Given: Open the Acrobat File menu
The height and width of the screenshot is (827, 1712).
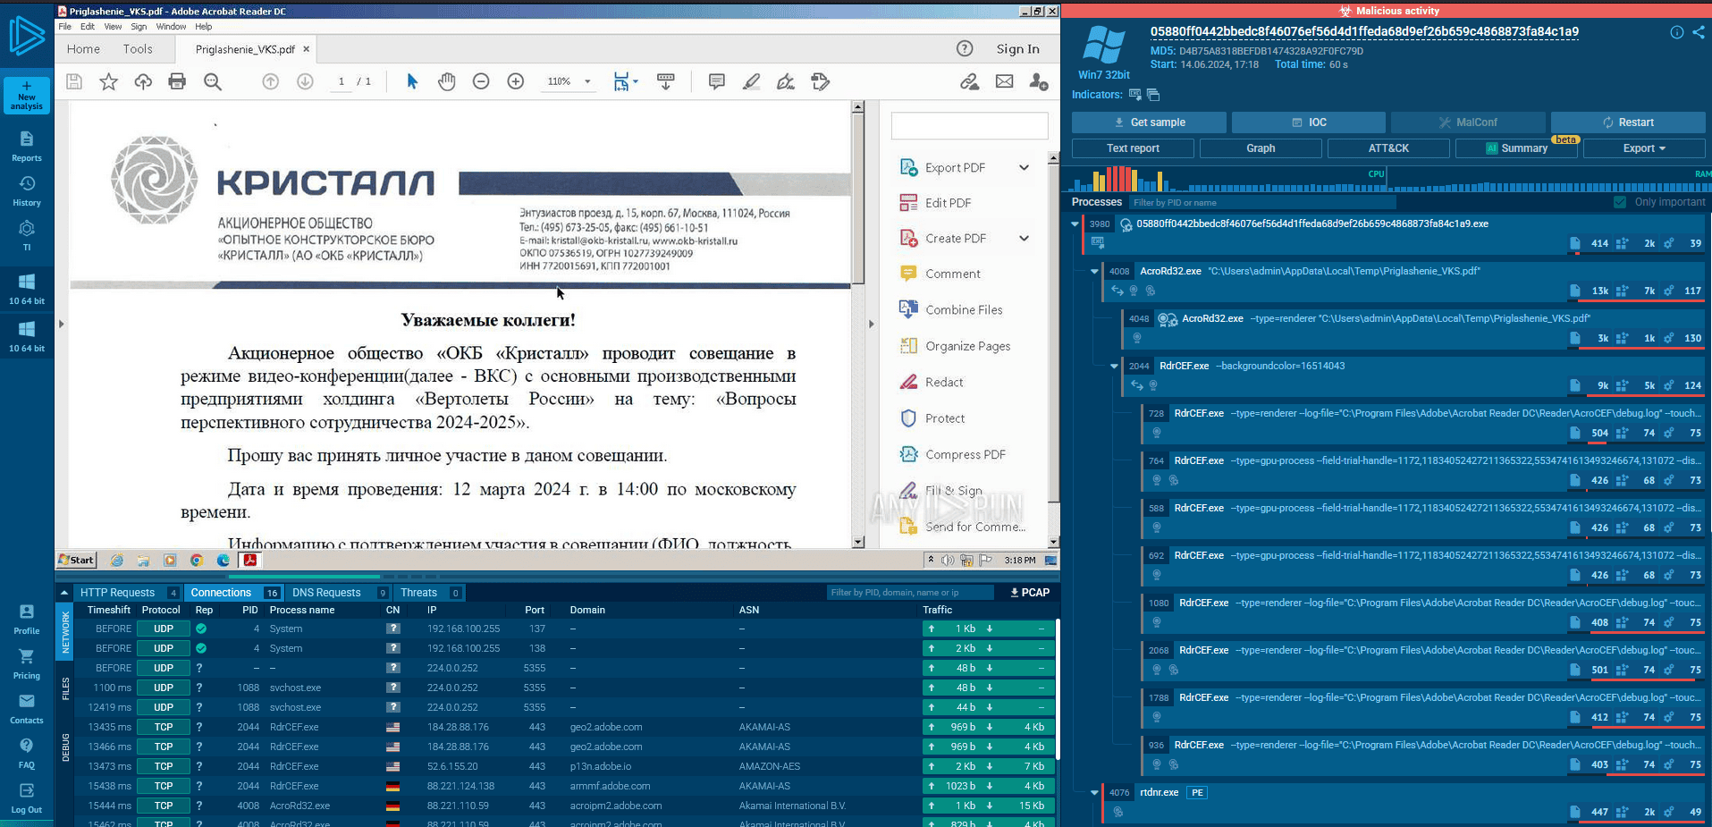Looking at the screenshot, I should tap(65, 27).
